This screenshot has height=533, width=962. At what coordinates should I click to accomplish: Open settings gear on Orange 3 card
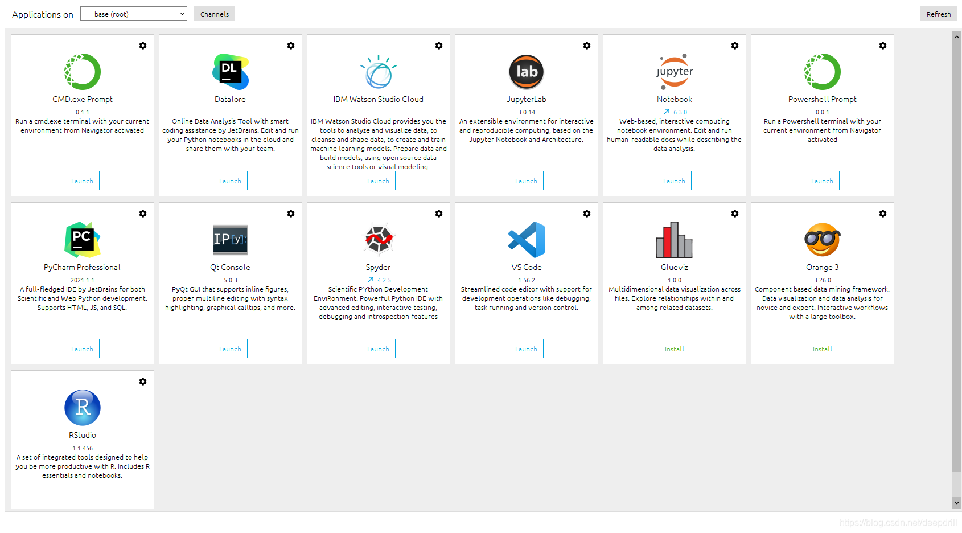[883, 214]
